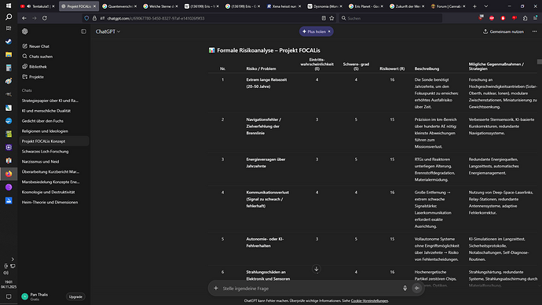This screenshot has width=542, height=305.
Task: Click the microphone dictation icon
Action: 405,288
